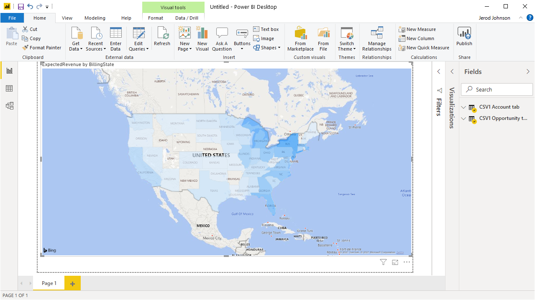Click the Publish button

pos(464,37)
